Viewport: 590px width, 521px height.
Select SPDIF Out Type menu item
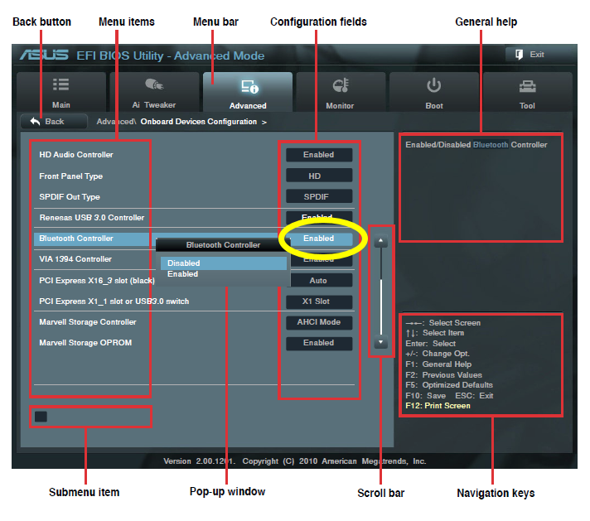click(70, 197)
